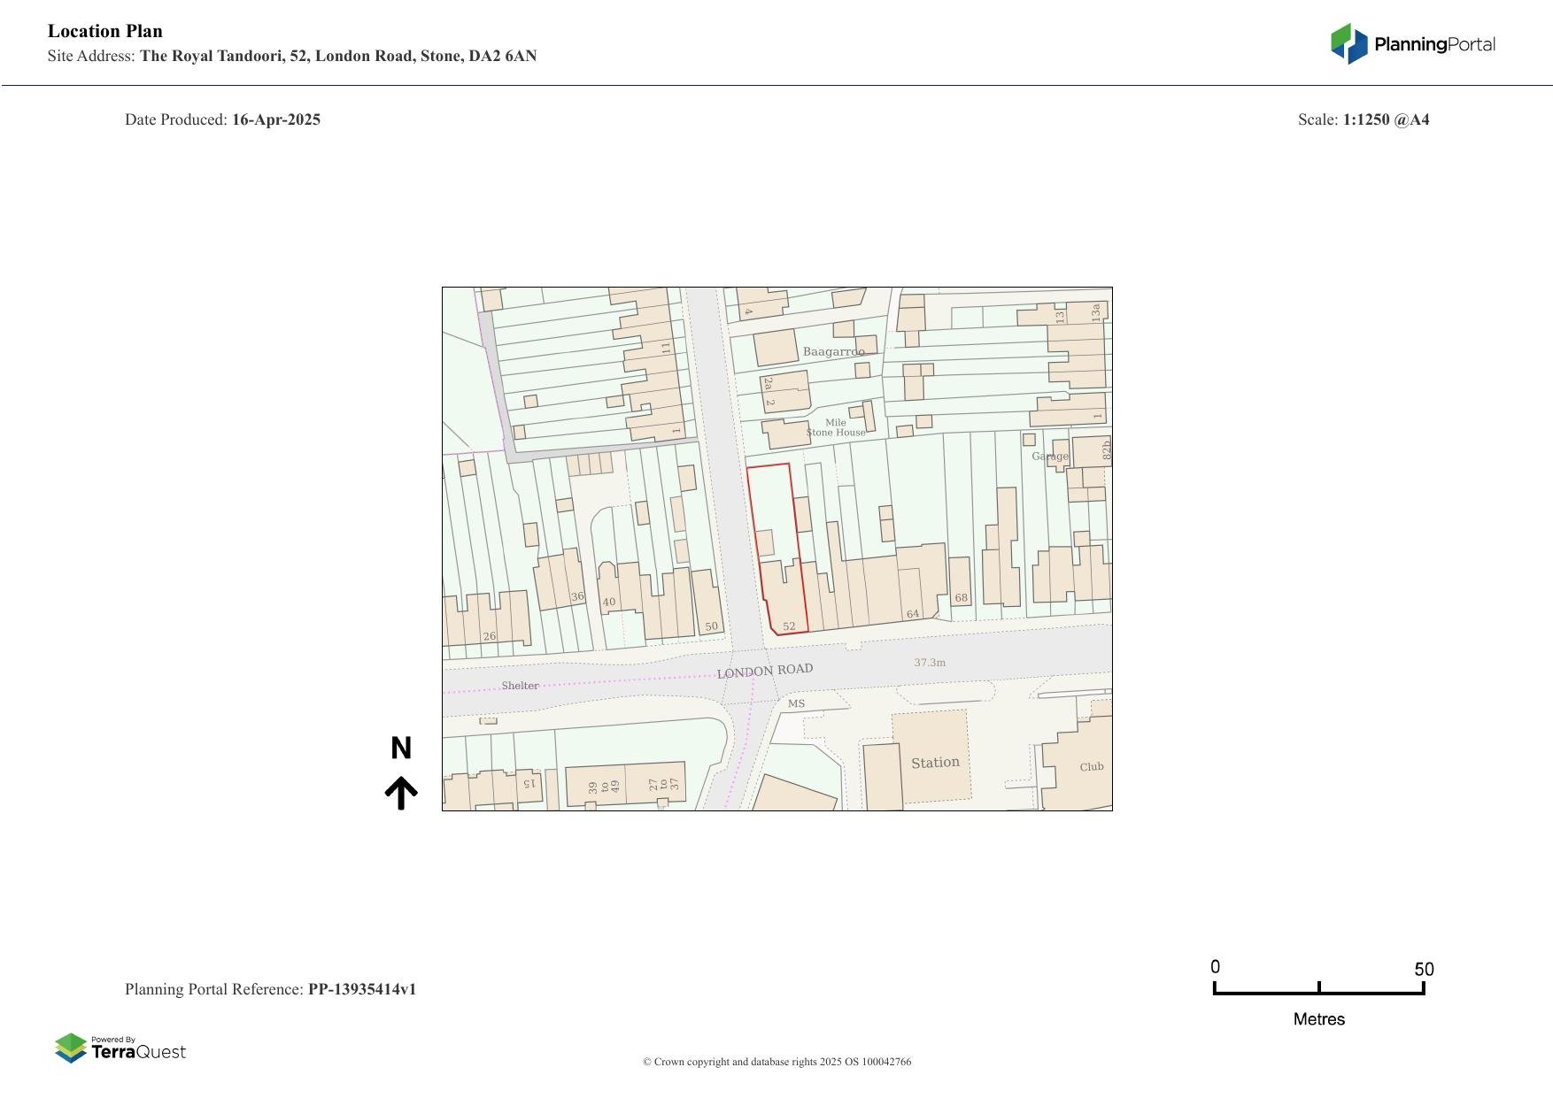Click the site address text
This screenshot has height=1098, width=1553.
[x=337, y=56]
